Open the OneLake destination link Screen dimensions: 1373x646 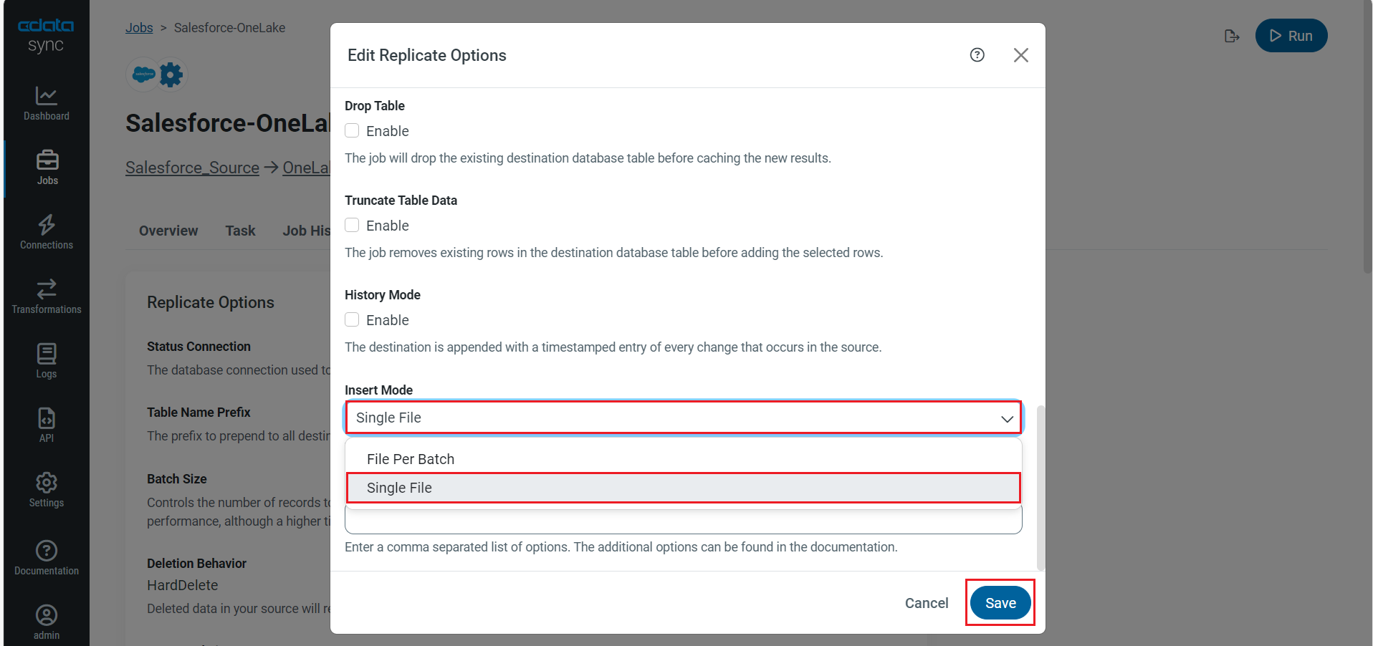coord(306,168)
